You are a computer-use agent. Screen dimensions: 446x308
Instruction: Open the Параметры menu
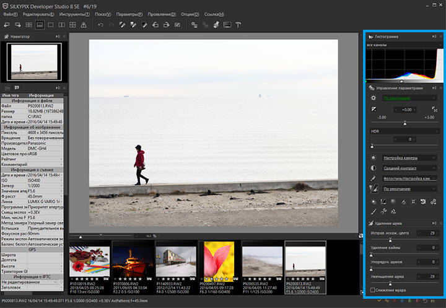(129, 14)
